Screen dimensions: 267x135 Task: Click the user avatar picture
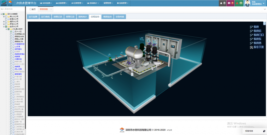247,3
